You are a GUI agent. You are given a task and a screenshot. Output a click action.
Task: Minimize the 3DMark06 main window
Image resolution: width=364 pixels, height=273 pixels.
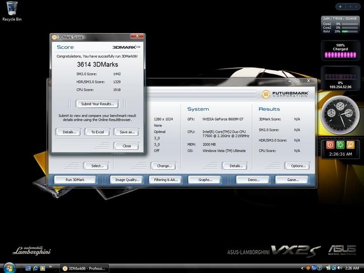pyautogui.click(x=290, y=81)
